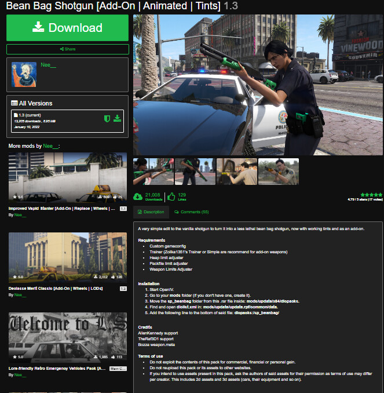Click the 1.3 version badge of Declasse Merit
The width and height of the screenshot is (384, 393).
pos(123,289)
